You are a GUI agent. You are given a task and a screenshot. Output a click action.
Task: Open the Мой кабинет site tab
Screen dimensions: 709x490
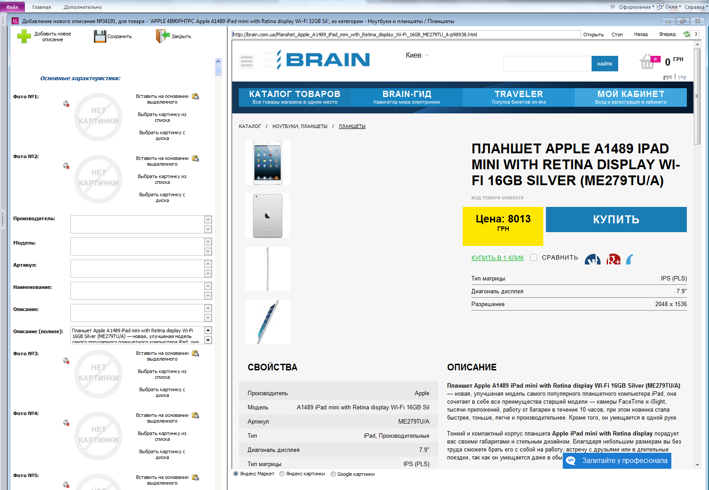pyautogui.click(x=631, y=97)
